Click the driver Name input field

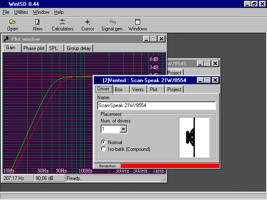(x=156, y=105)
